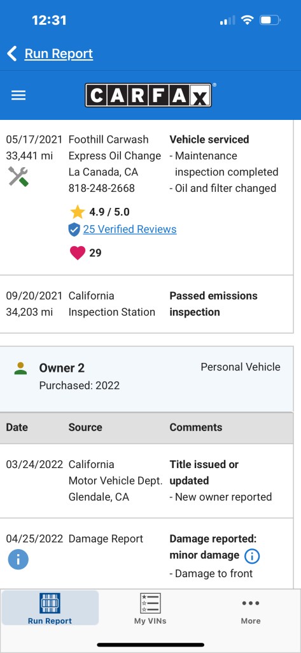The image size is (301, 653).
Task: Click the CARFAX logo
Action: click(x=150, y=95)
